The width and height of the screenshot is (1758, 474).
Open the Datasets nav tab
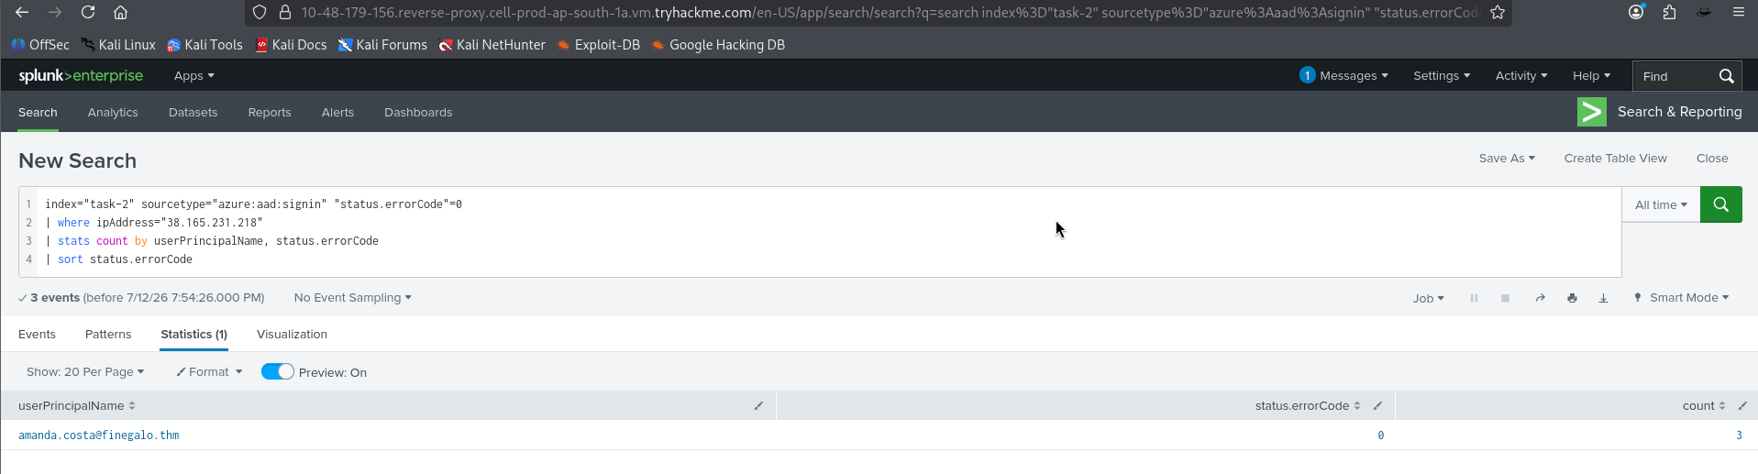(x=193, y=112)
